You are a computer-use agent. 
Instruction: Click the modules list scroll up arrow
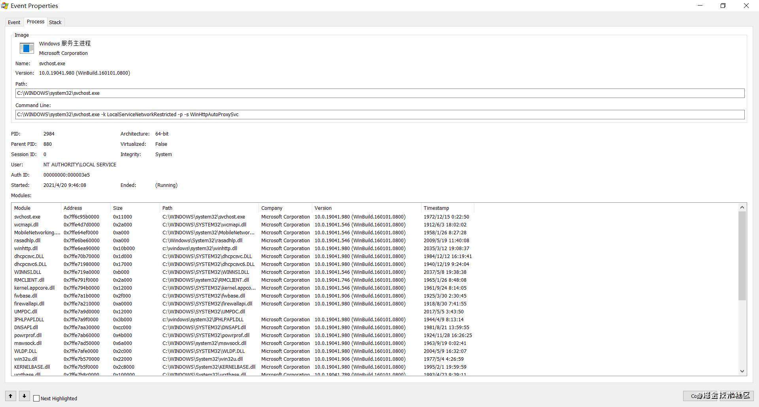[x=742, y=207]
